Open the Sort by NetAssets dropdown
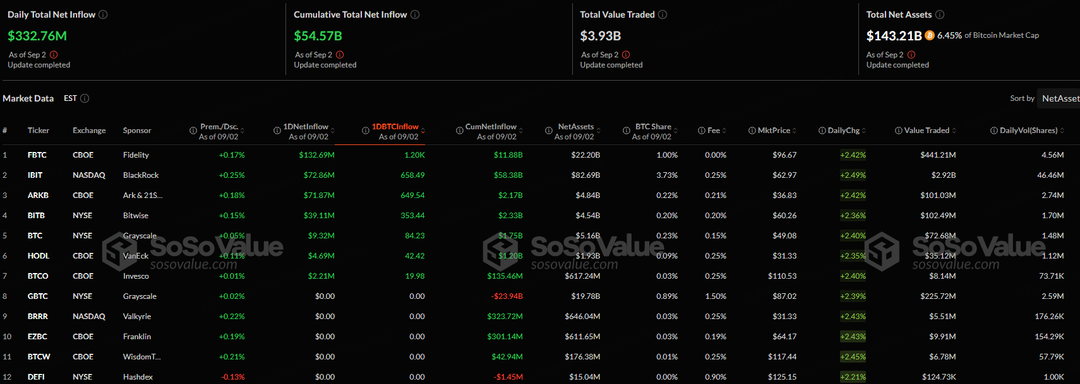Image resolution: width=1080 pixels, height=384 pixels. pyautogui.click(x=1060, y=98)
